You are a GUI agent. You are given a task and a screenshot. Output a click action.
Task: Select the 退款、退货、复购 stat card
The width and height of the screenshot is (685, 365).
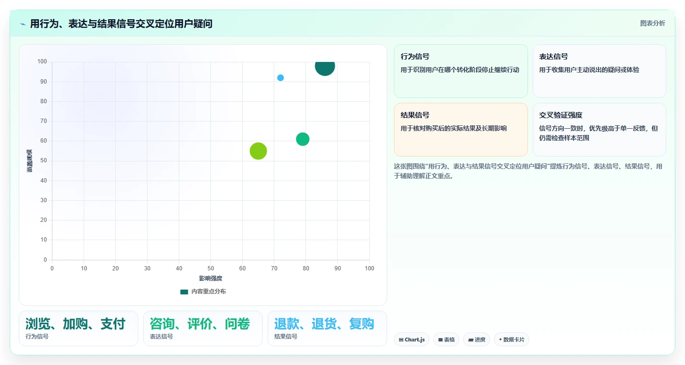[327, 328]
